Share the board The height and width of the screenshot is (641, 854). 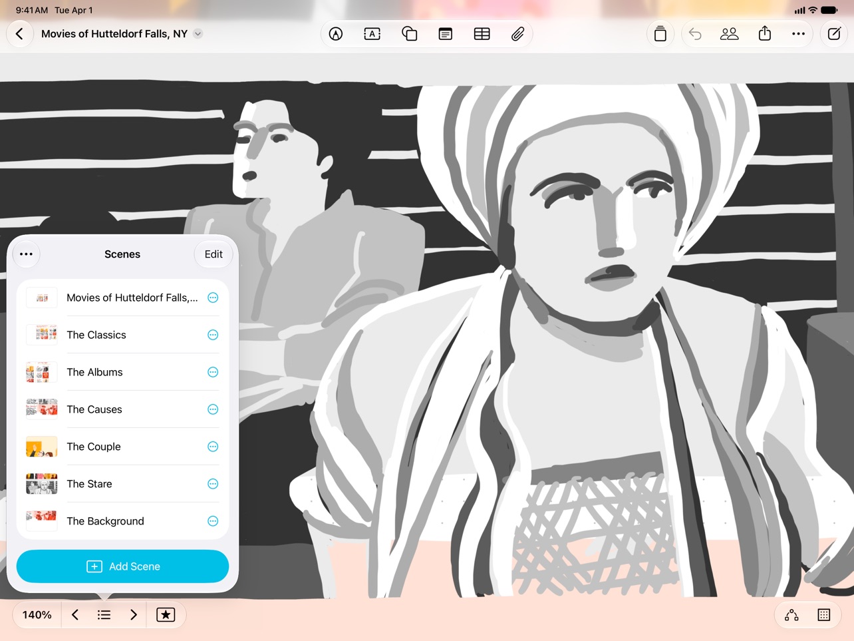[x=765, y=34]
